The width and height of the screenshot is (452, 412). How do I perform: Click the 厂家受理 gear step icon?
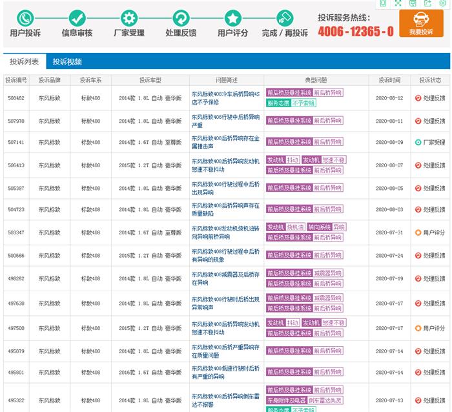129,18
